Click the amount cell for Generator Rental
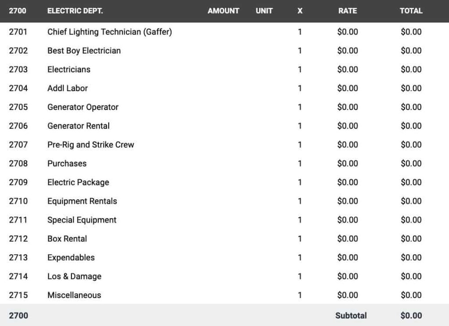This screenshot has width=449, height=326. [223, 126]
